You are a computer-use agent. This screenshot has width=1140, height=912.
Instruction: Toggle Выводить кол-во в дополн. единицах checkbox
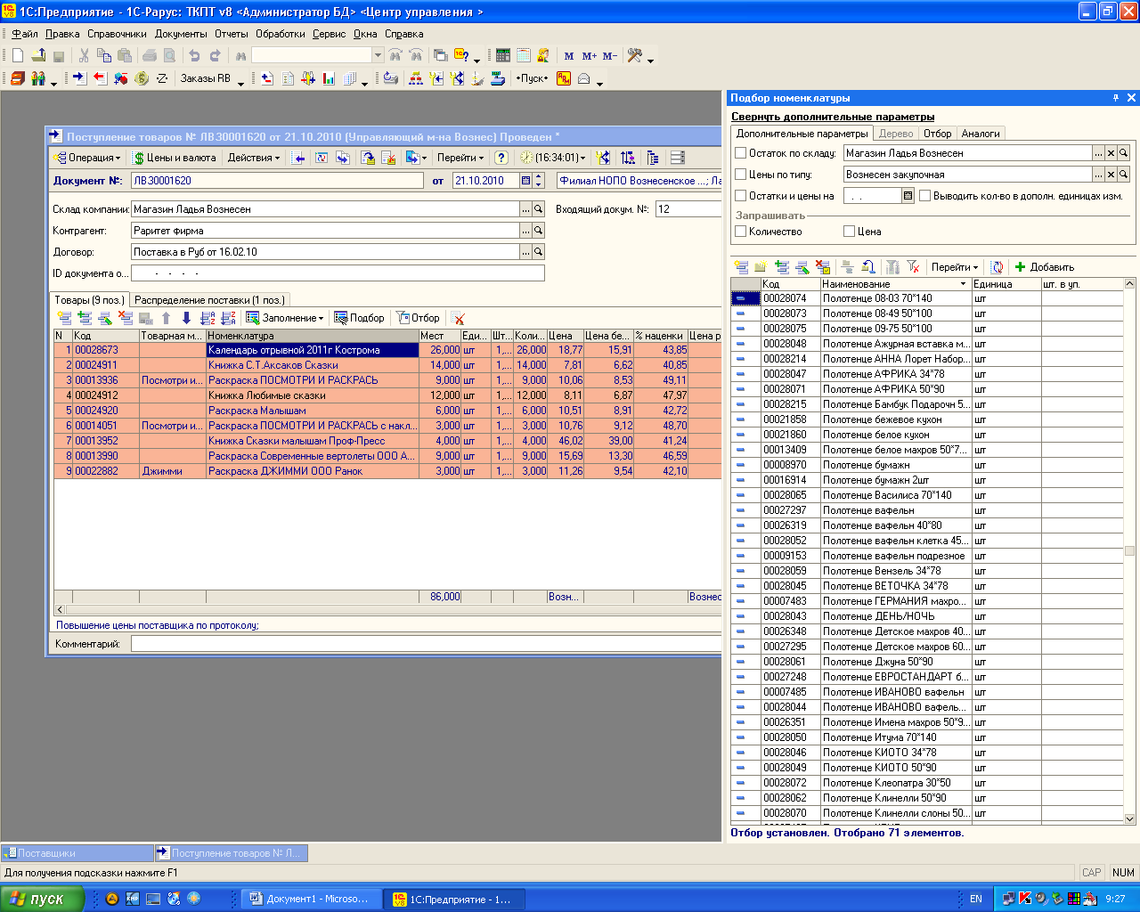point(924,196)
